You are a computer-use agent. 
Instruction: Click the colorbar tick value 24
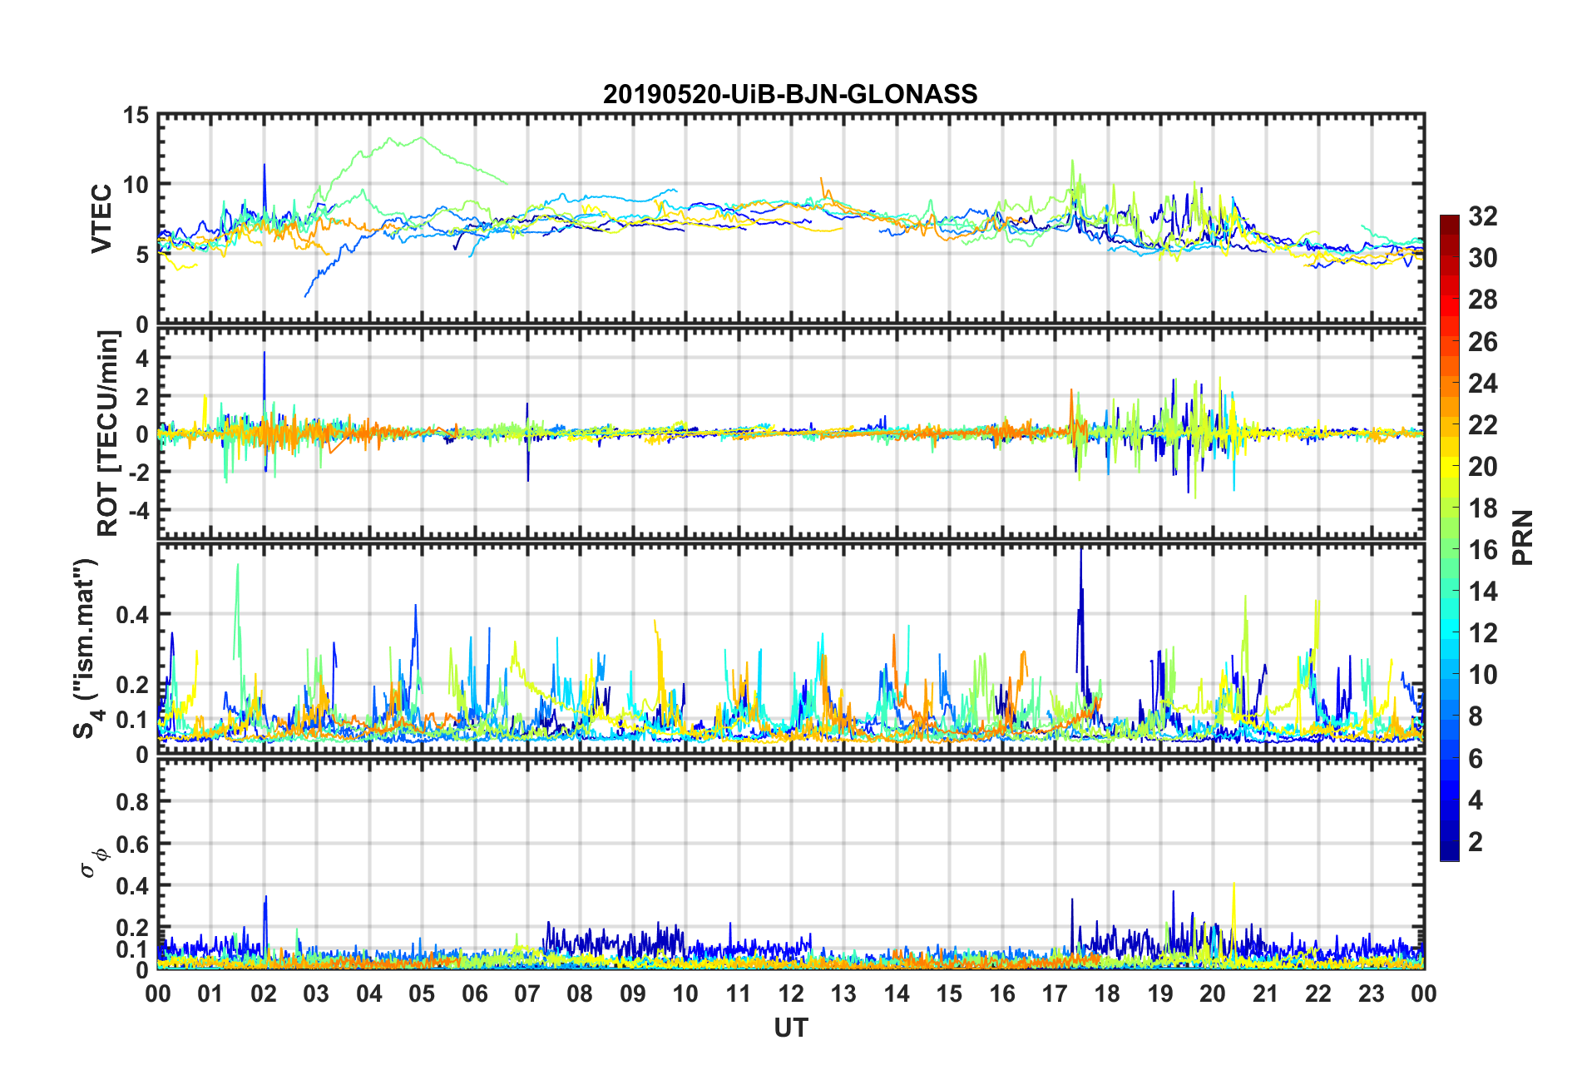(x=1483, y=384)
